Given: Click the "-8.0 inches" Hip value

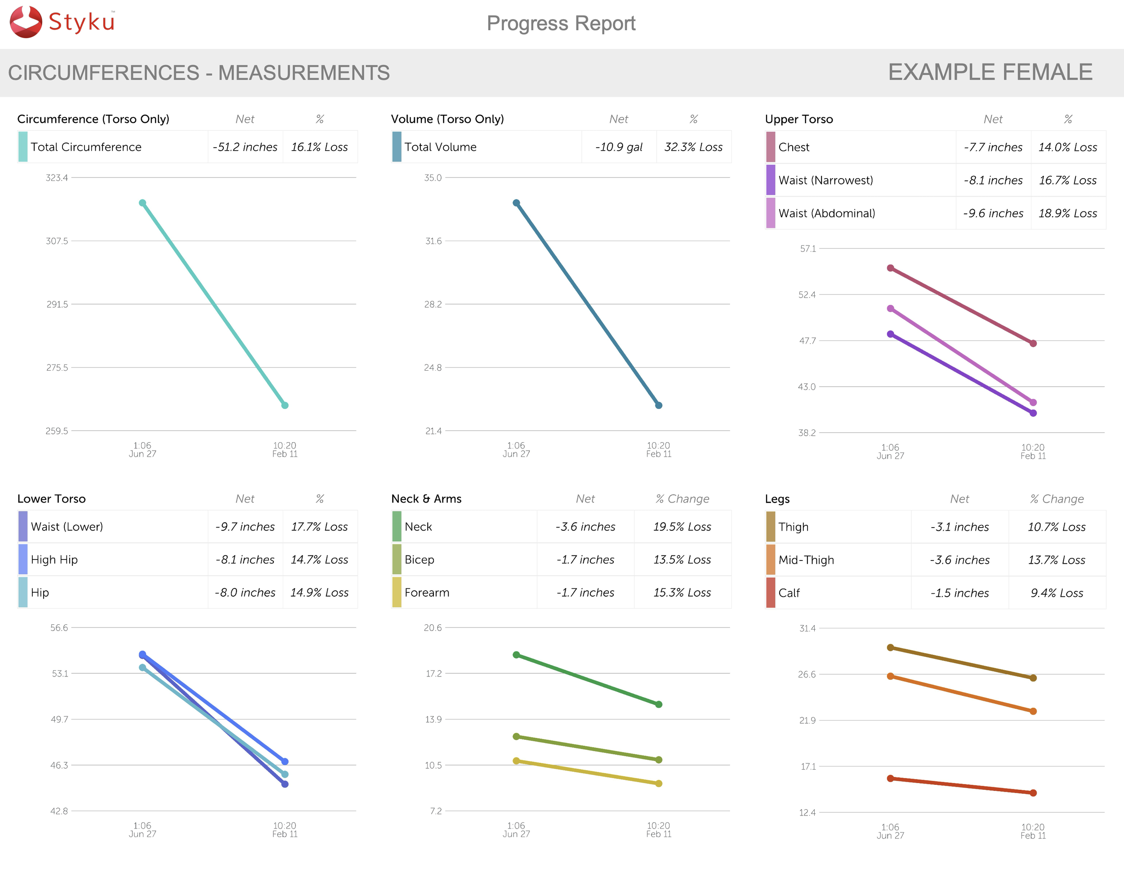Looking at the screenshot, I should (245, 592).
